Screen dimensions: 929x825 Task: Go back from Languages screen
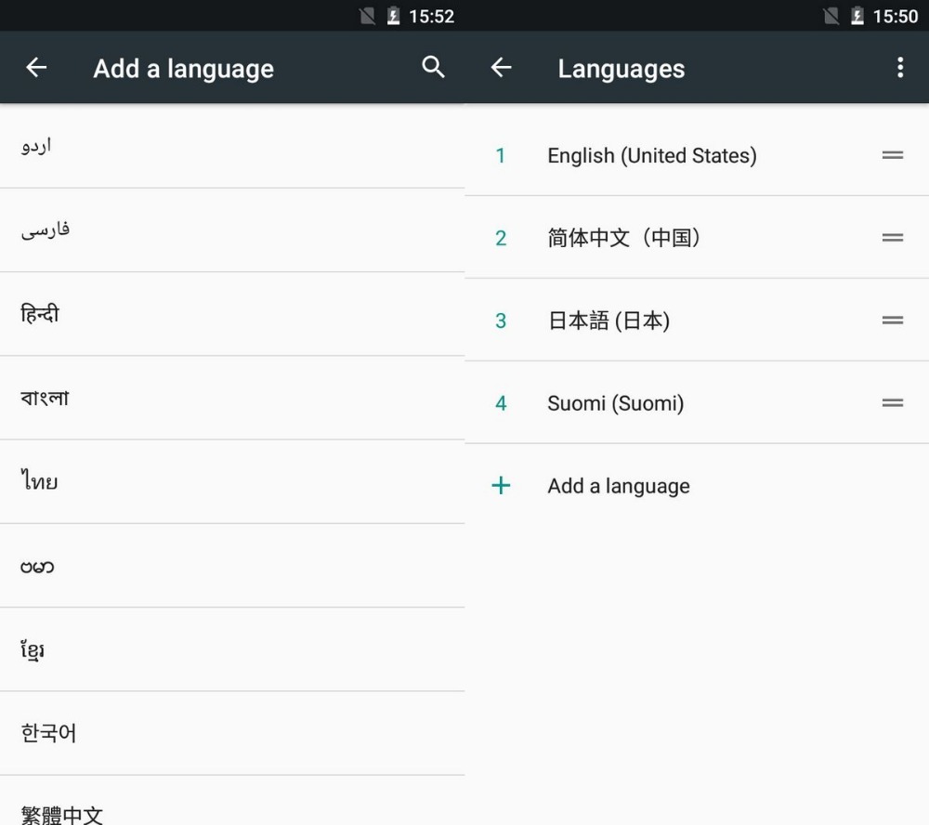501,68
